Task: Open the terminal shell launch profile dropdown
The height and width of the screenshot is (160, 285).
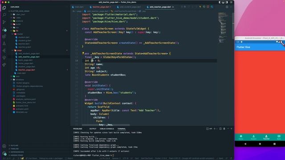Action: coord(217,128)
